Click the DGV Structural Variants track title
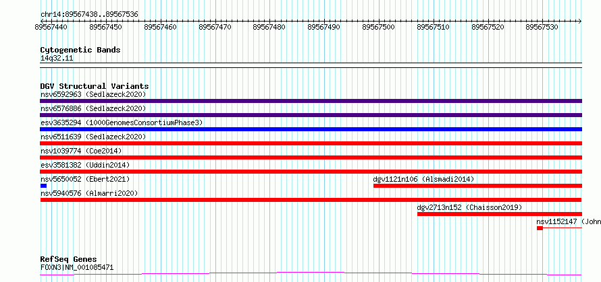 click(95, 86)
